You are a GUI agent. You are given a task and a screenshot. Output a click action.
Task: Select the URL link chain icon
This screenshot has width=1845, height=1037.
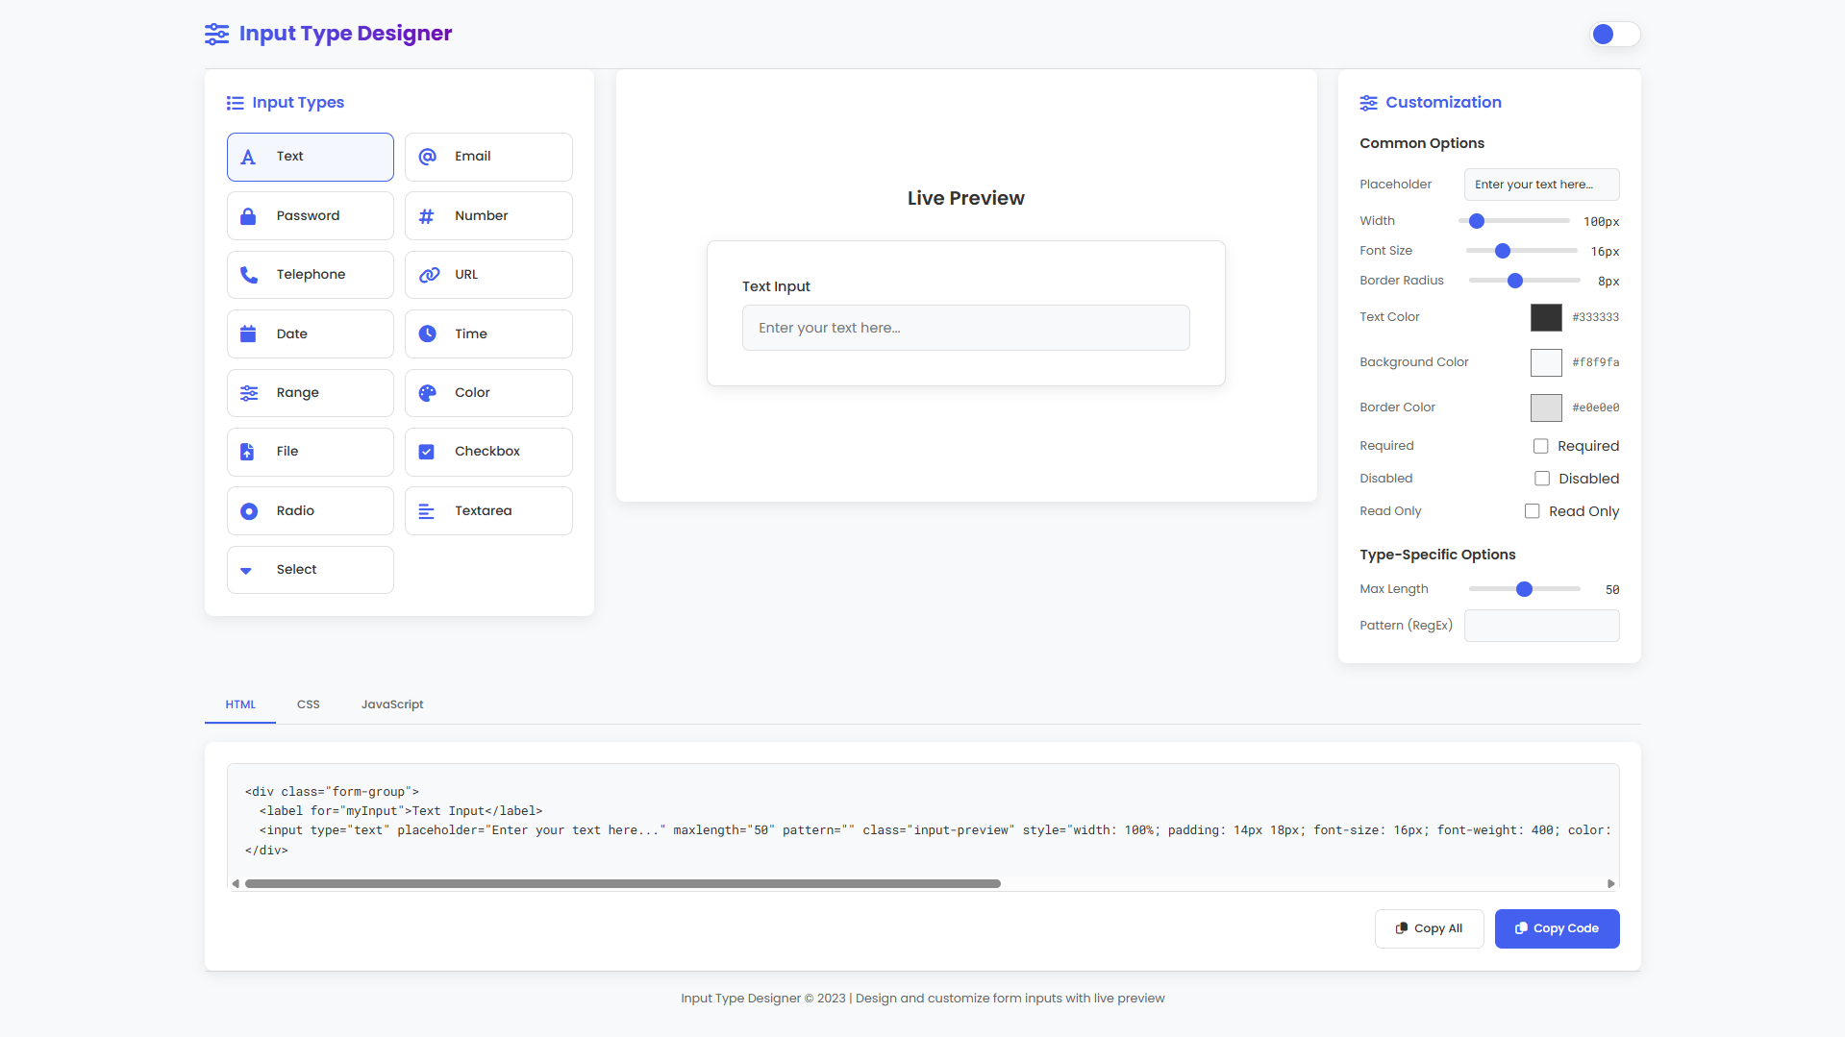pyautogui.click(x=429, y=275)
